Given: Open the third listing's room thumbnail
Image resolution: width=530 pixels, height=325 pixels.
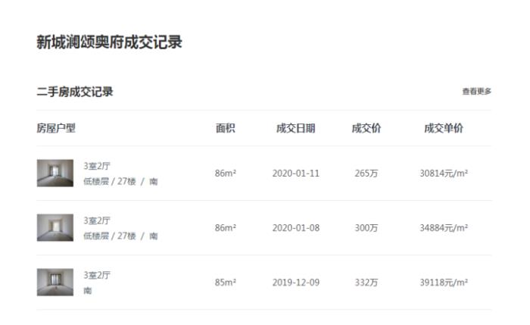Looking at the screenshot, I should click(x=55, y=282).
